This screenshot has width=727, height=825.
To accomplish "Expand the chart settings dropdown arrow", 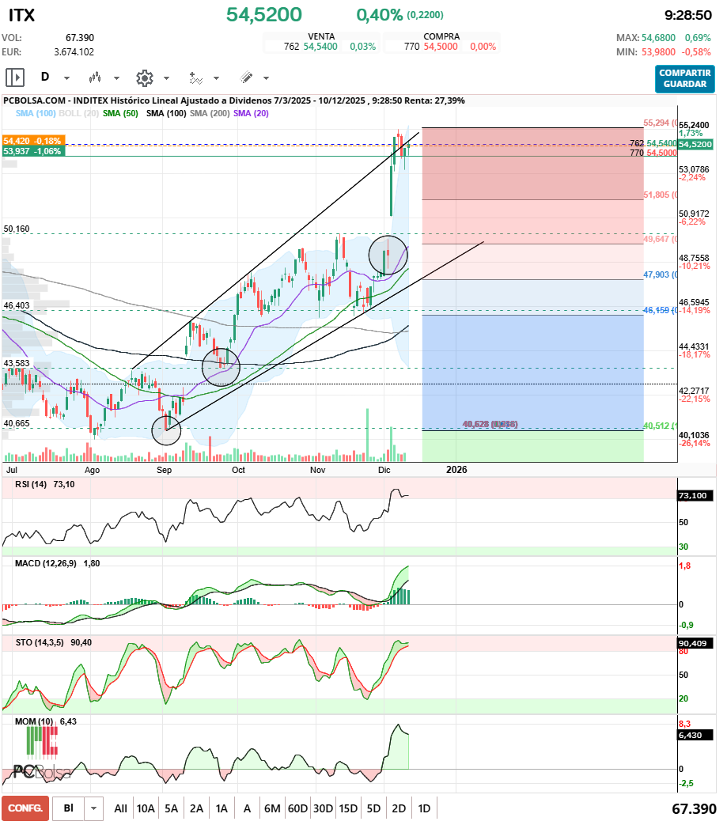I will (166, 78).
